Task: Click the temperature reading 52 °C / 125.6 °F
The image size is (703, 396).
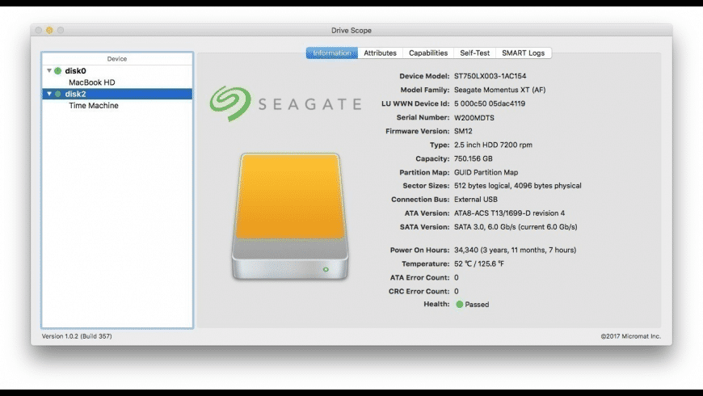Action: [479, 263]
